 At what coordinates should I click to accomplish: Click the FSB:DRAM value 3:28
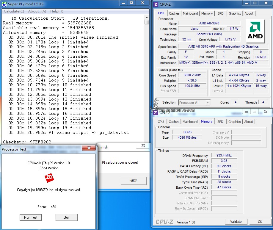point(224,161)
